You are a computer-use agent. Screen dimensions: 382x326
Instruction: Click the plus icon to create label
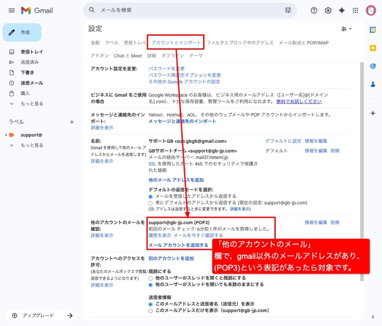[72, 122]
